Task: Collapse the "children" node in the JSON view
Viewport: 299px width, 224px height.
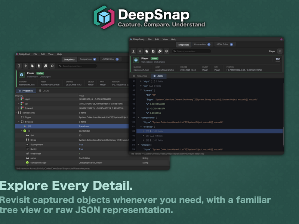Action: pyautogui.click(x=138, y=145)
